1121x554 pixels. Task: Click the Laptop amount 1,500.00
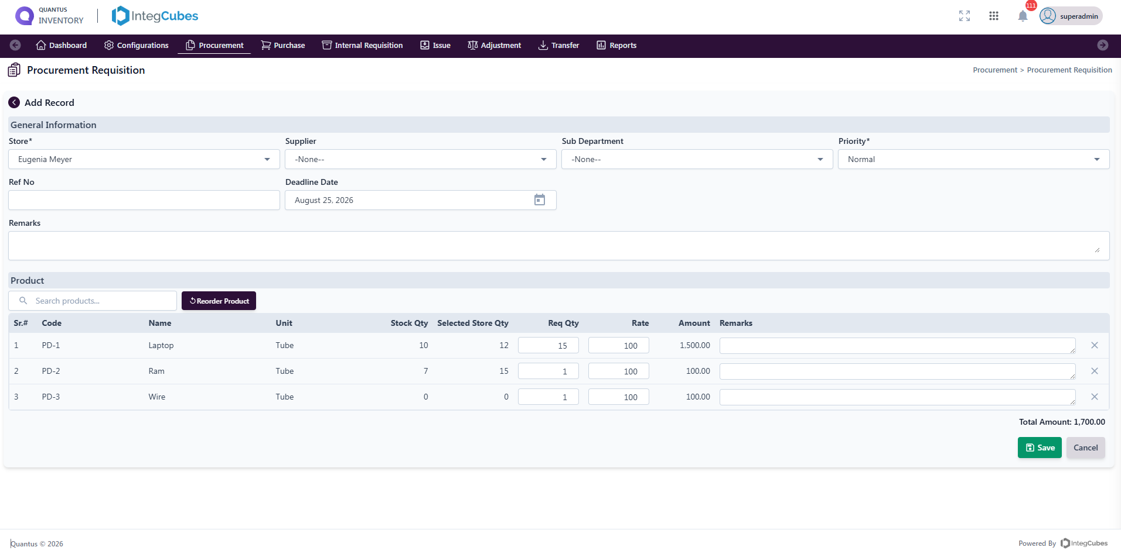695,345
